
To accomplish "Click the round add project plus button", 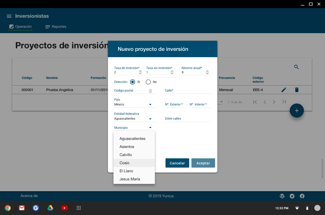I will click(x=297, y=111).
